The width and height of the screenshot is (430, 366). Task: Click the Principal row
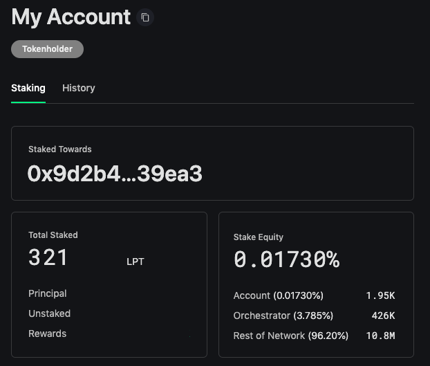point(109,293)
